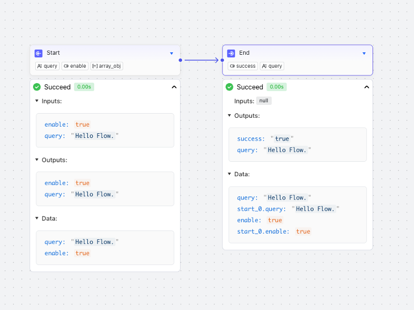Click the boolean icon on the success tag

(232, 66)
